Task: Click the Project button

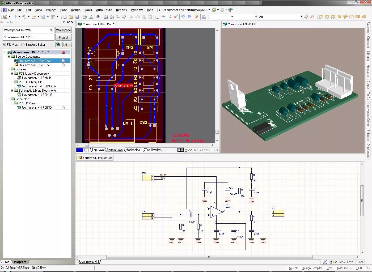Action: (63, 37)
